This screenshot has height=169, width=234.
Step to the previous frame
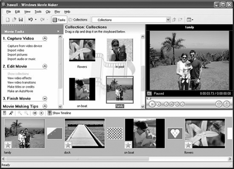(x=171, y=104)
